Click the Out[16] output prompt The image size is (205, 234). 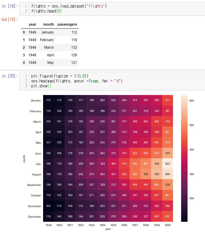[x=9, y=20]
